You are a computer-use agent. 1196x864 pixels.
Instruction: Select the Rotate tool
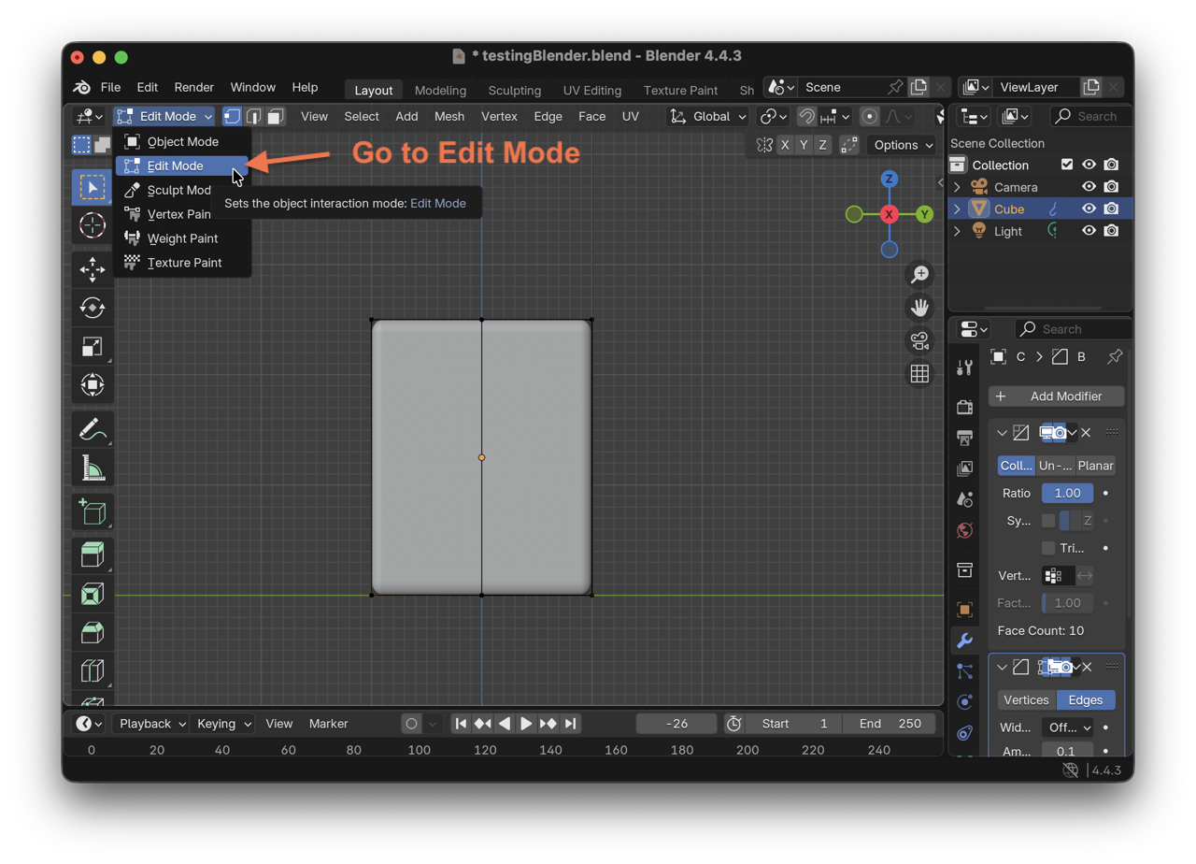pos(92,308)
